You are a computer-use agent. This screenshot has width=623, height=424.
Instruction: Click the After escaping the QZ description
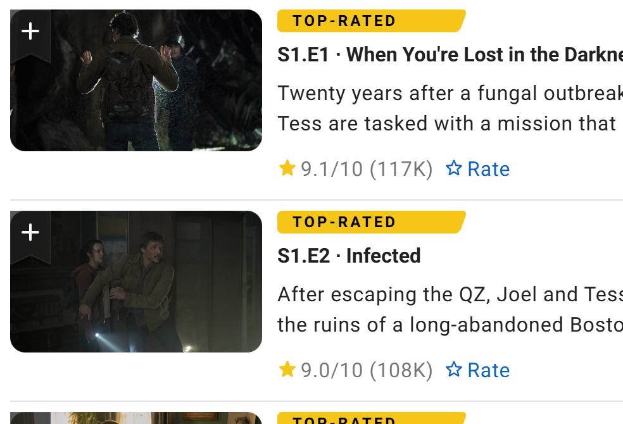point(450,309)
